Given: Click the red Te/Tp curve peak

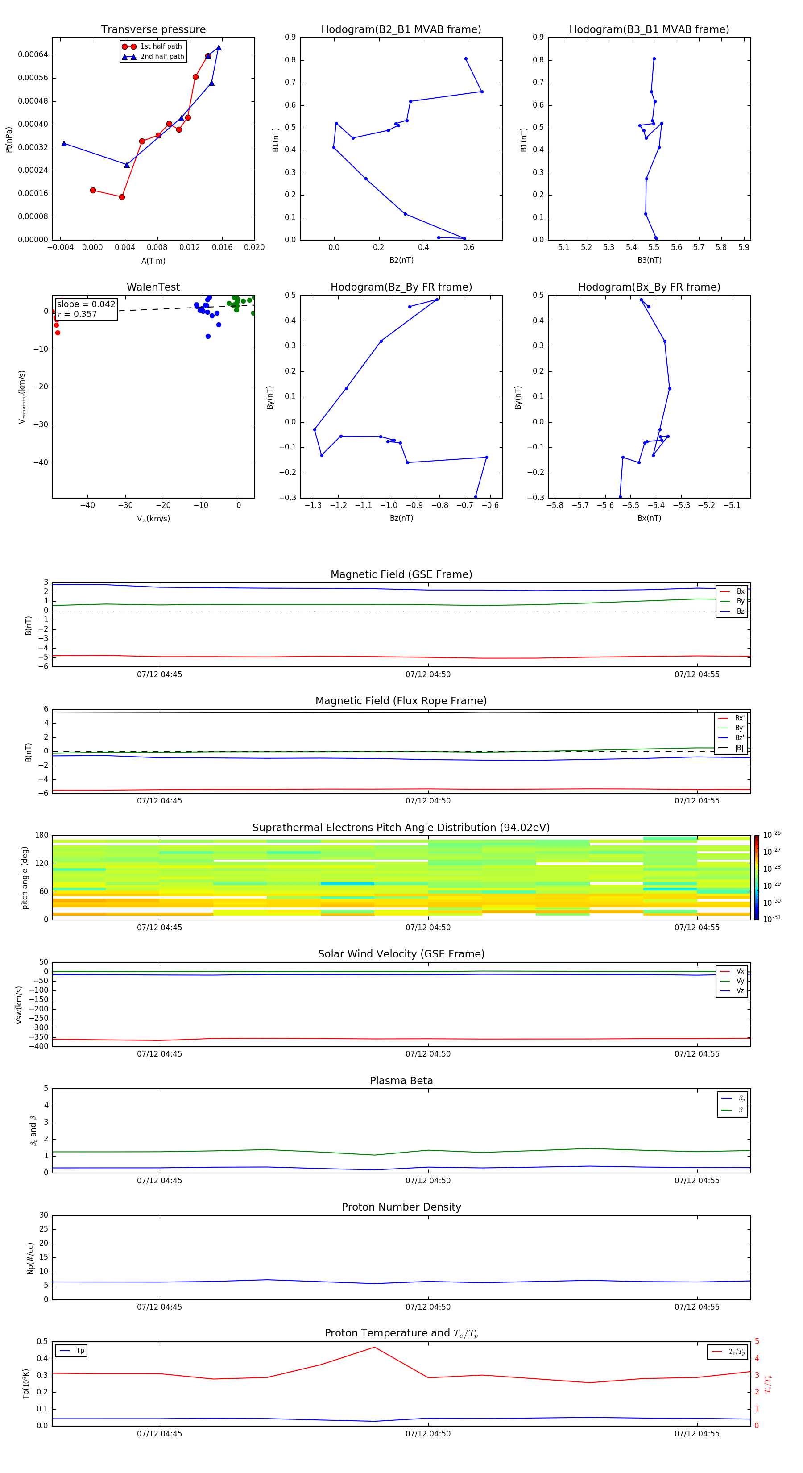Looking at the screenshot, I should [x=374, y=1347].
